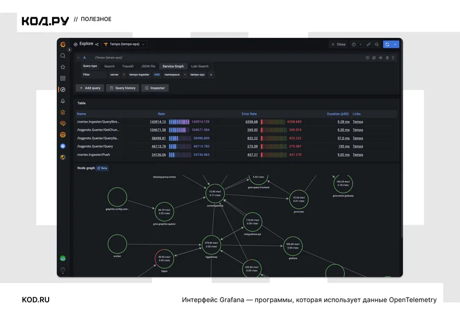Select the cortex-gateway node in graph

click(x=215, y=194)
